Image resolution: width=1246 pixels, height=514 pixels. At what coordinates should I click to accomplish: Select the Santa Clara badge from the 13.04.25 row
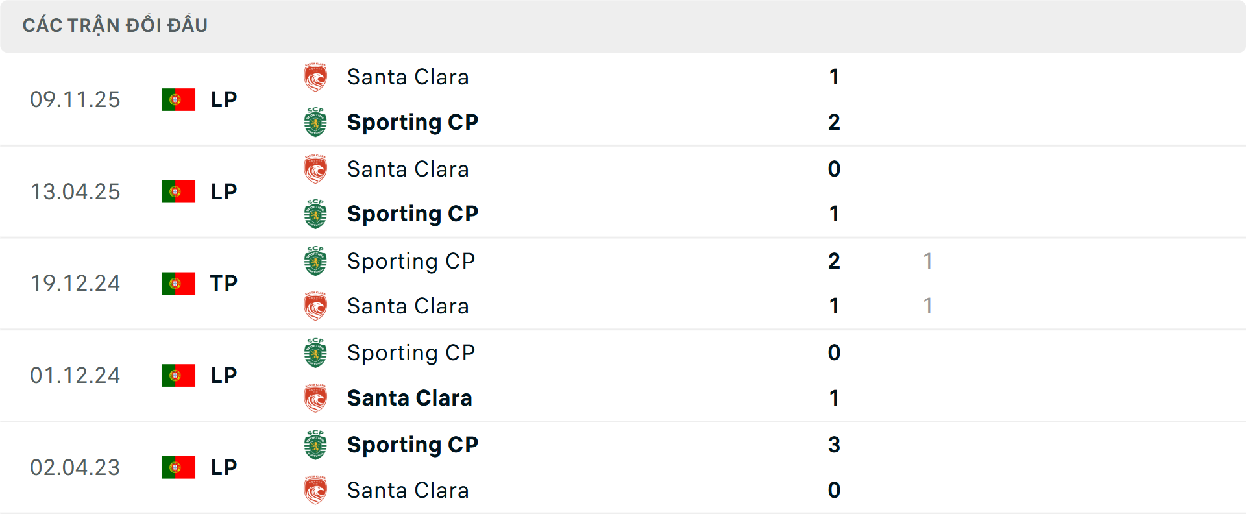(314, 169)
